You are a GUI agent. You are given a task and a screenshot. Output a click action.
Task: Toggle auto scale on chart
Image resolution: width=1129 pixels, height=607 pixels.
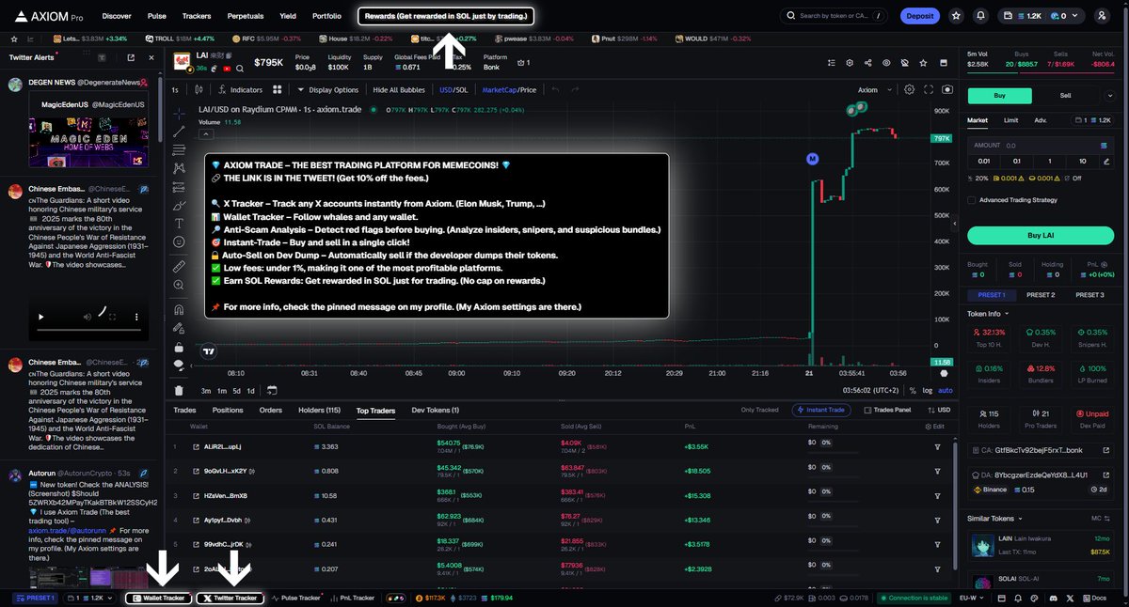(x=945, y=390)
